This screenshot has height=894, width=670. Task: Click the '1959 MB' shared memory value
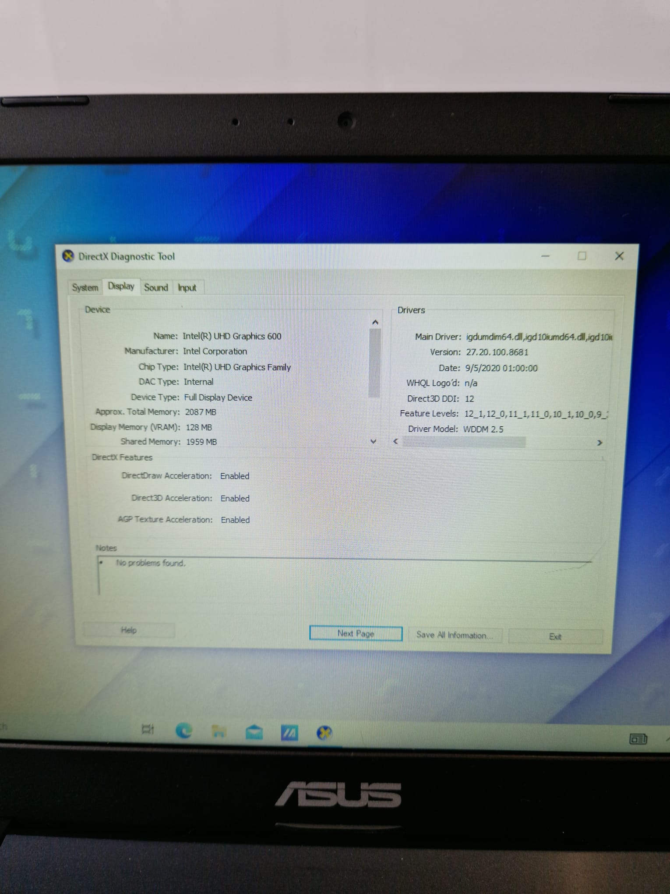click(201, 442)
